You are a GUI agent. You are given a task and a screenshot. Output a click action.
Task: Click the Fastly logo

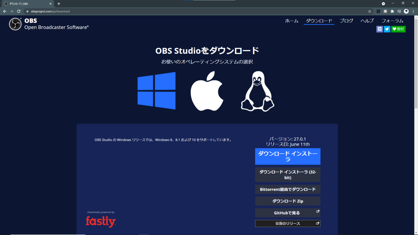pyautogui.click(x=101, y=221)
